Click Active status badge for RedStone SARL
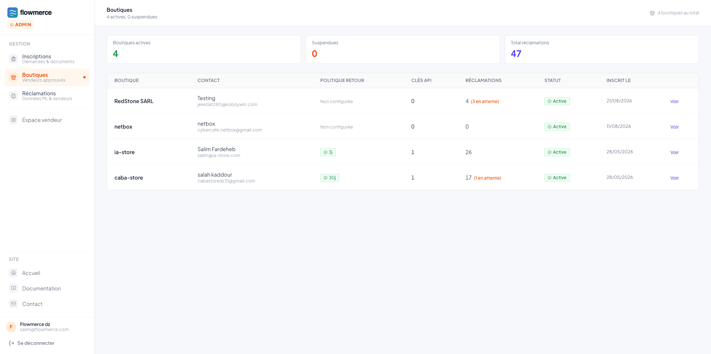 557,101
